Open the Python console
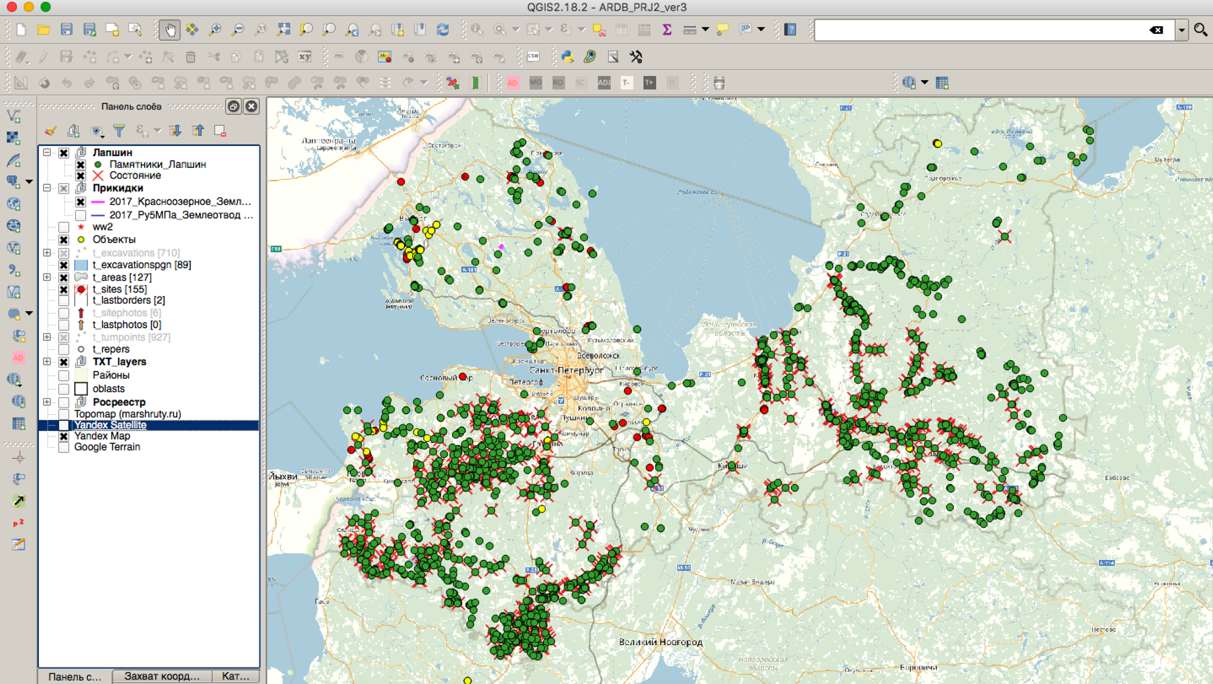 tap(567, 57)
